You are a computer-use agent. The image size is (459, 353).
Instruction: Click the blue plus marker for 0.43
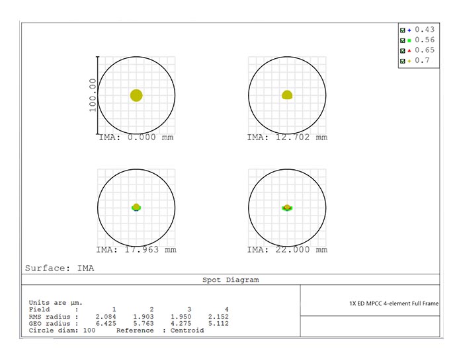409,30
